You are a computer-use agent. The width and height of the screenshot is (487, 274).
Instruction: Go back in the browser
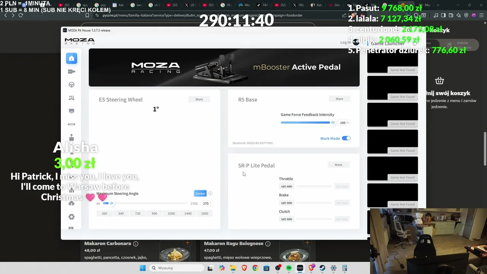[5, 15]
